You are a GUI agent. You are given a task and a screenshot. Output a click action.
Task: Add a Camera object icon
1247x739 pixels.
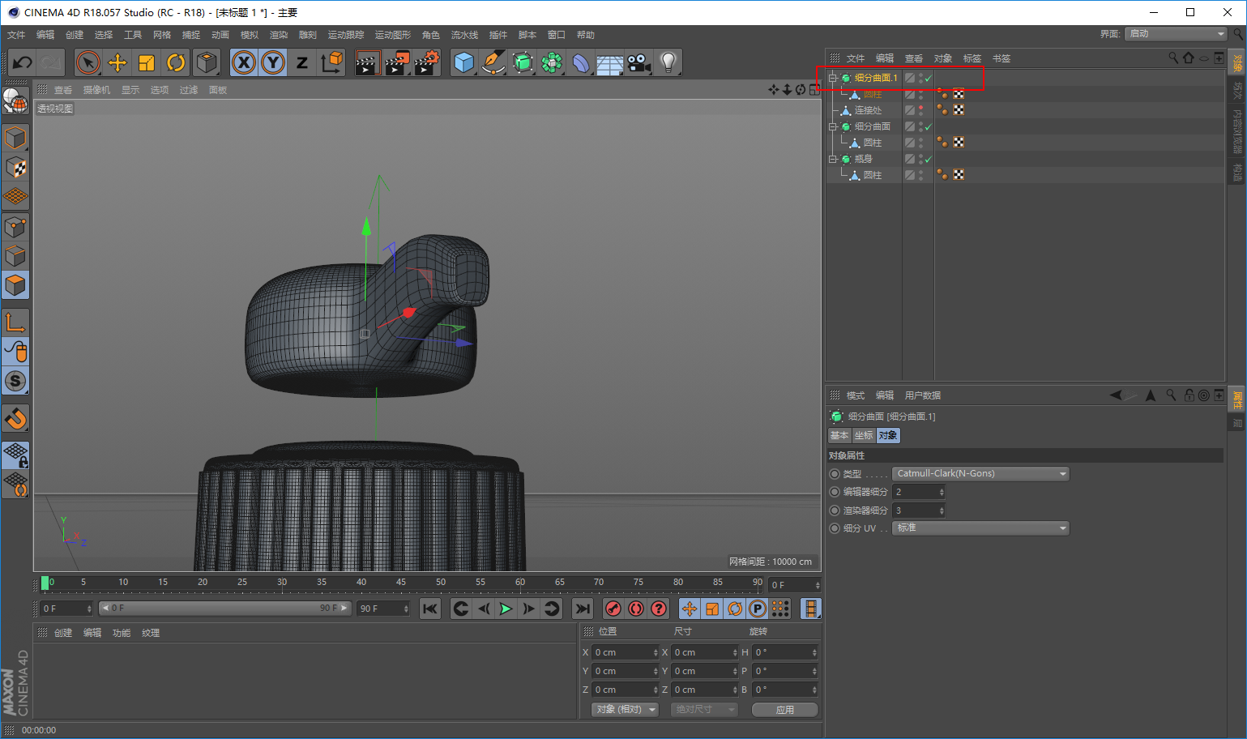click(639, 62)
